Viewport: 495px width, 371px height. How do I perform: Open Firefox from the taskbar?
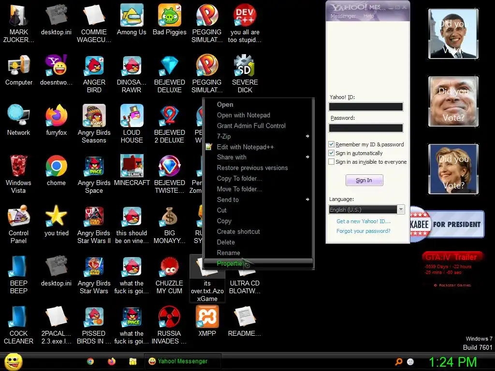click(x=112, y=361)
